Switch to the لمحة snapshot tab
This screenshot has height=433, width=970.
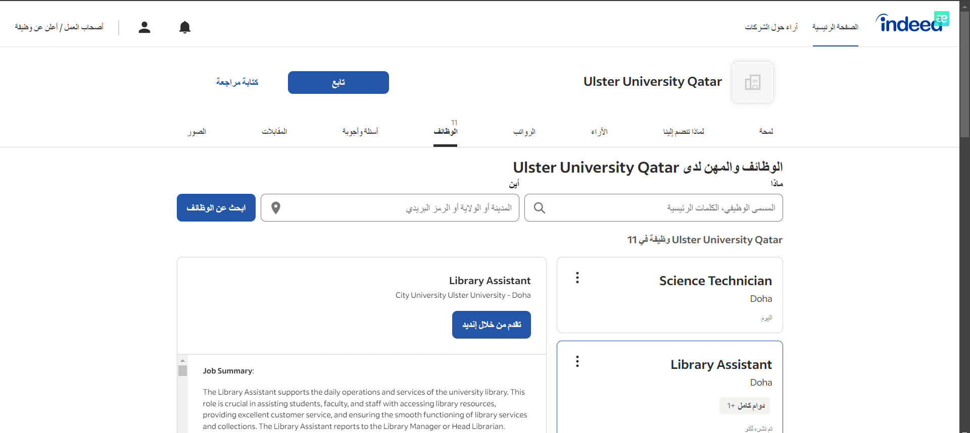[x=766, y=131]
